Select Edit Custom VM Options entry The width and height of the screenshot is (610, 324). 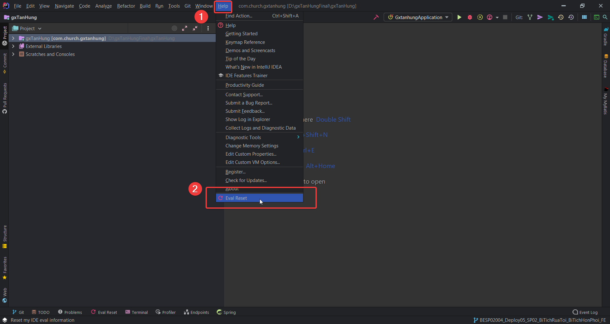[x=260, y=162]
